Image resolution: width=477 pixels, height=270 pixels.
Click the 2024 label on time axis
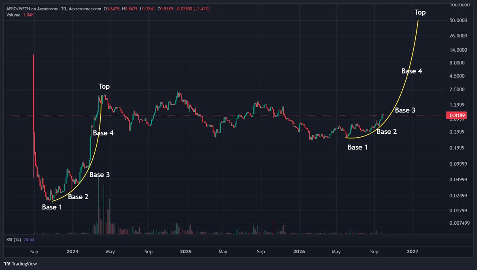[x=72, y=251]
